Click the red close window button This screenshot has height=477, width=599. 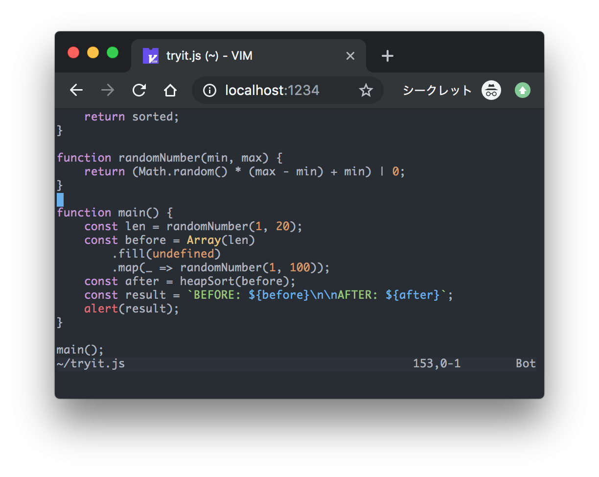tap(73, 52)
